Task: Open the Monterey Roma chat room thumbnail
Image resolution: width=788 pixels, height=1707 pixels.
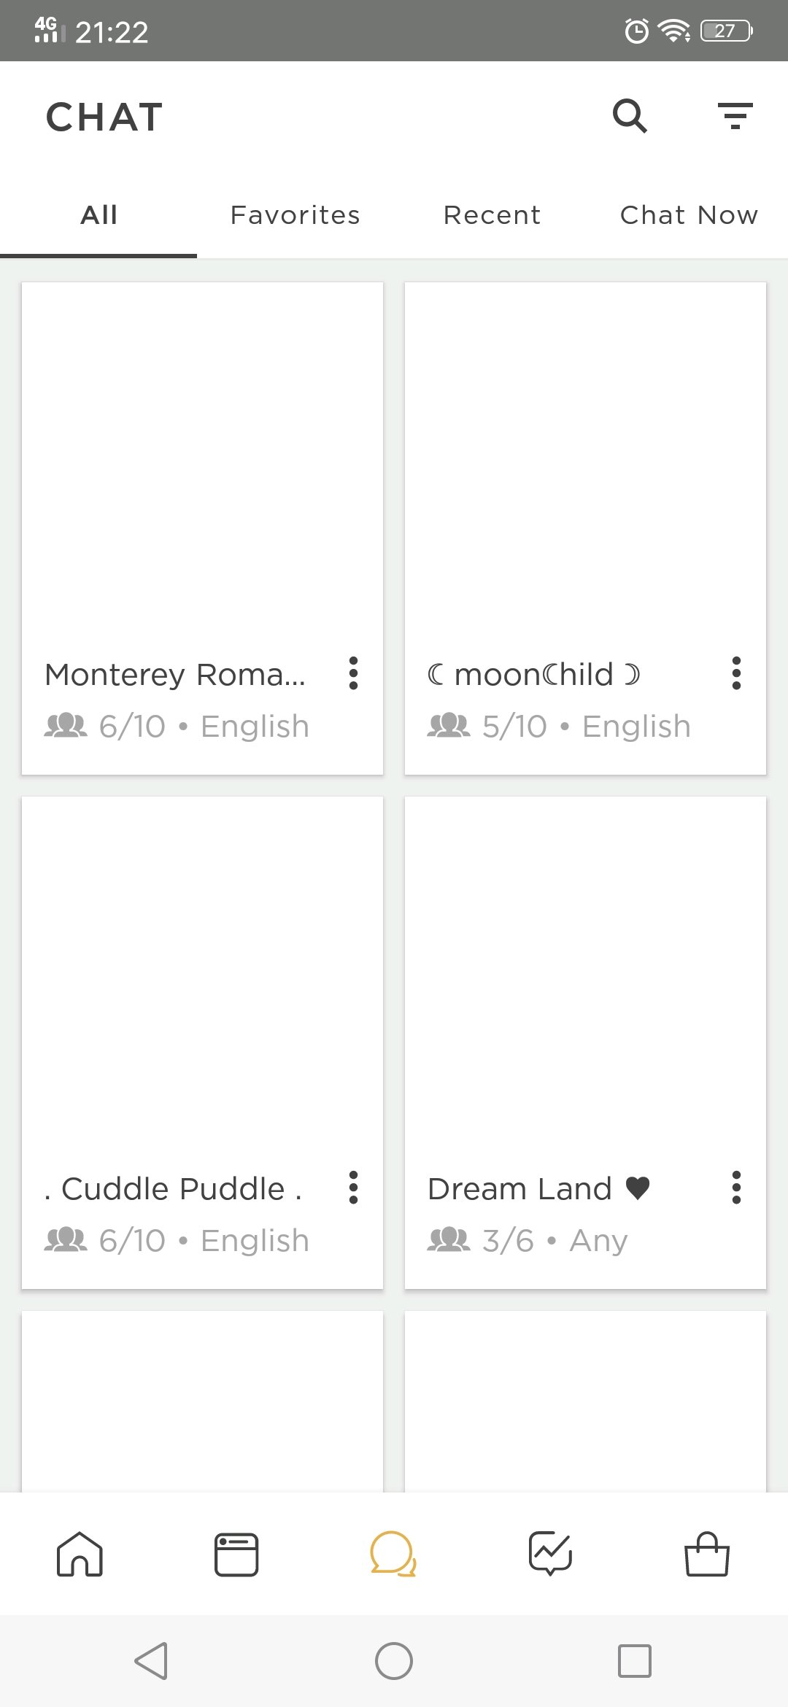Action: (202, 467)
